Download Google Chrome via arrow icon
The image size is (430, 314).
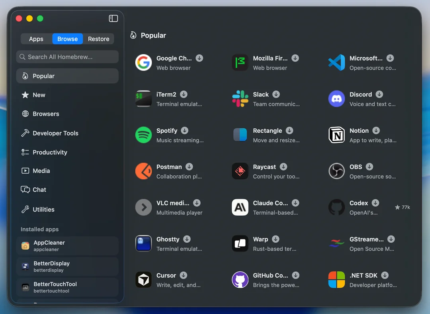[x=199, y=58]
